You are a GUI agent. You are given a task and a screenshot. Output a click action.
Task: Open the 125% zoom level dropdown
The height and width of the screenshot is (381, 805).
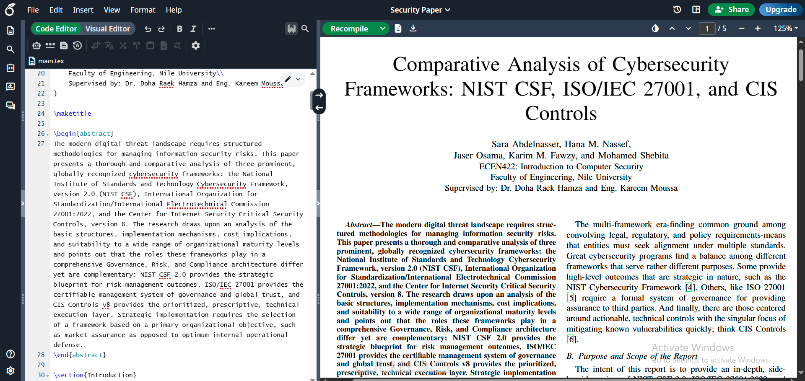coord(786,29)
